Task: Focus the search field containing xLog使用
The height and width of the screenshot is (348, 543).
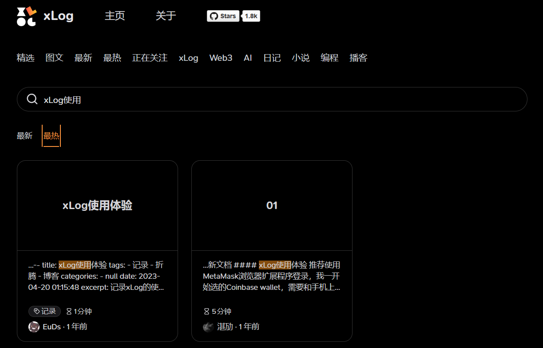Action: pyautogui.click(x=272, y=99)
